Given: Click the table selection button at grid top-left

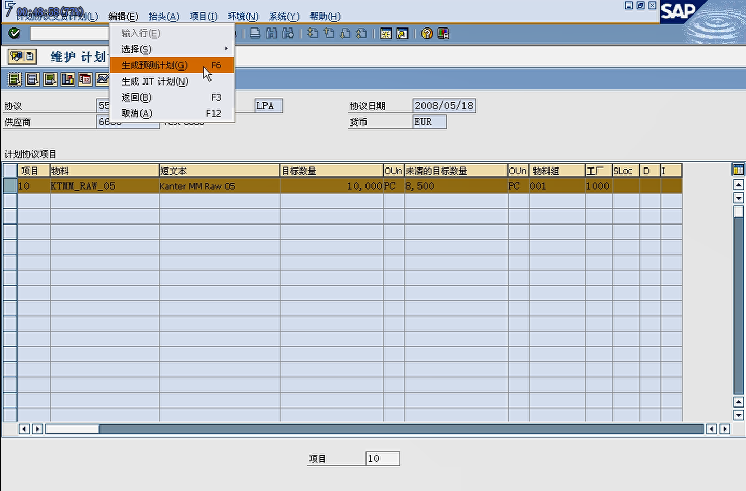Looking at the screenshot, I should (9, 170).
